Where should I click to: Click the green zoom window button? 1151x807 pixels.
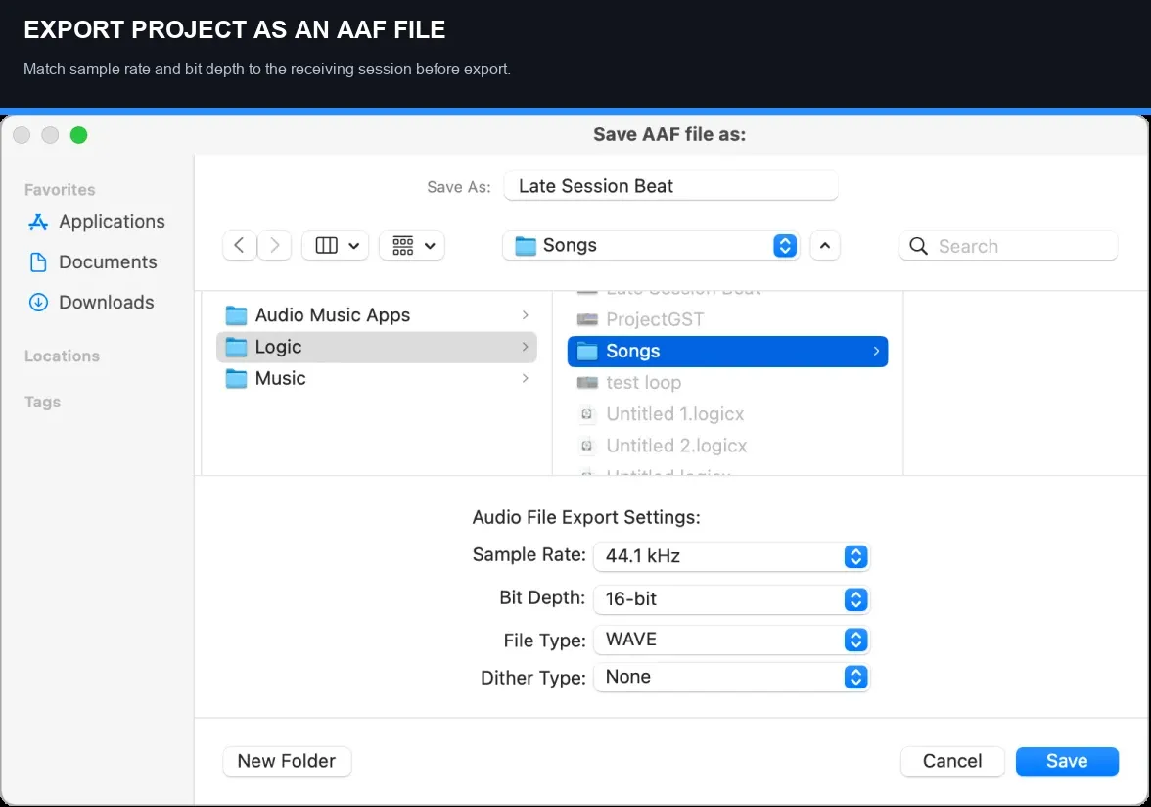(x=78, y=135)
